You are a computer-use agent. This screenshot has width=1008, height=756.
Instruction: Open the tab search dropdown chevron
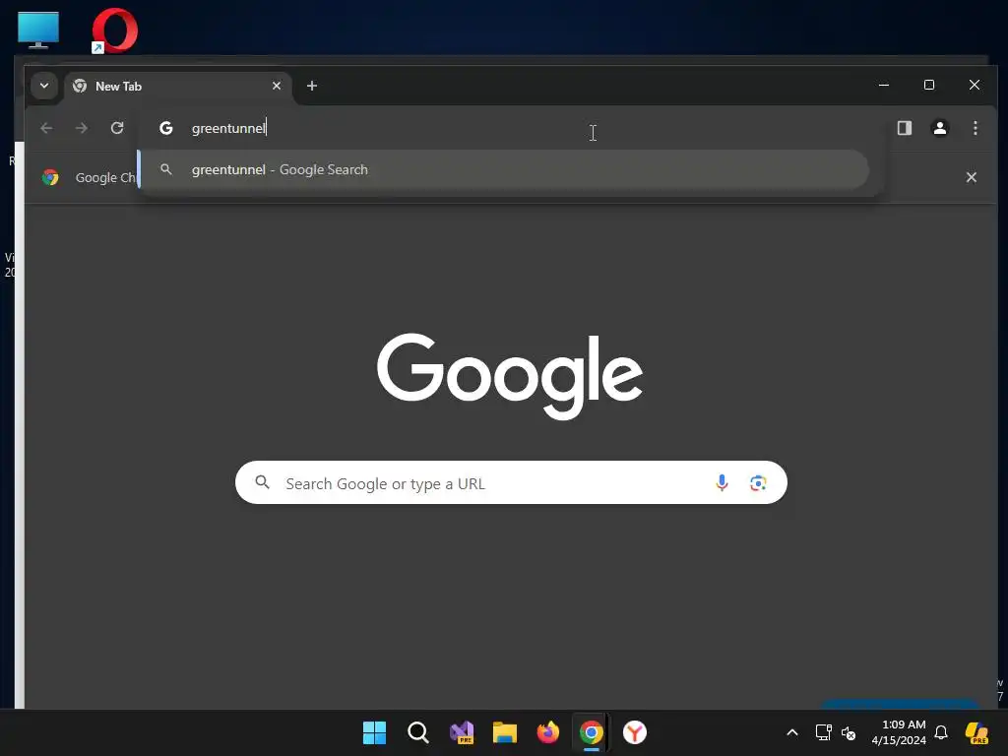click(x=44, y=86)
